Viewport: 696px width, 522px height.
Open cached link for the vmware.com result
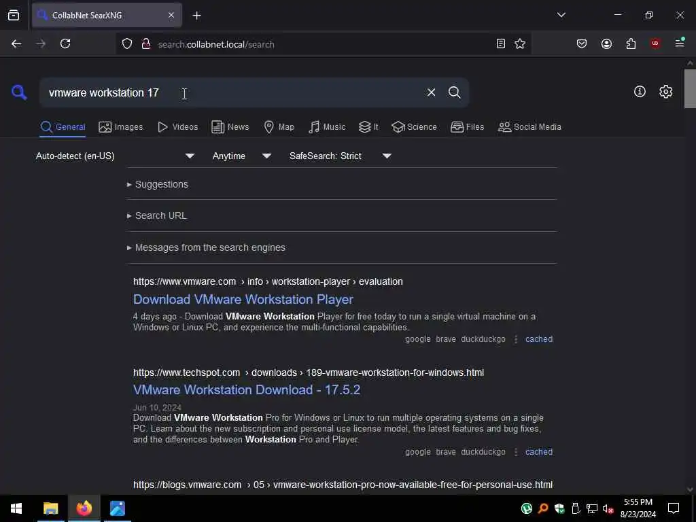click(539, 339)
